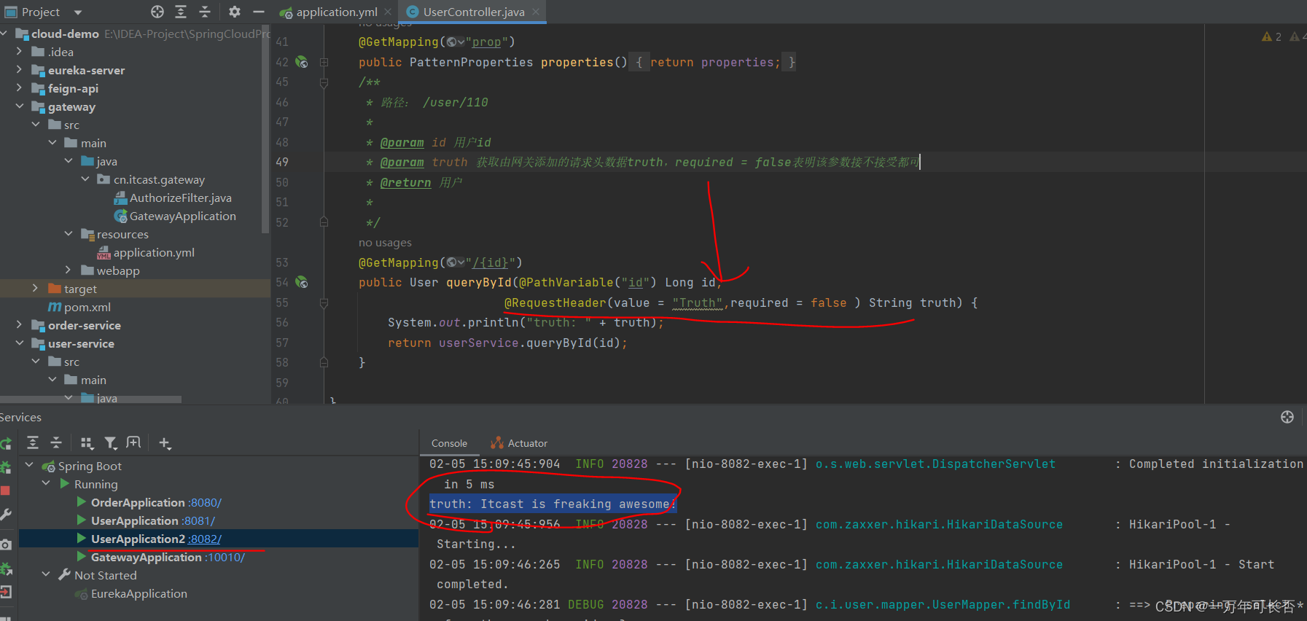1307x621 pixels.
Task: Expand the feign-api module
Action: pyautogui.click(x=20, y=88)
